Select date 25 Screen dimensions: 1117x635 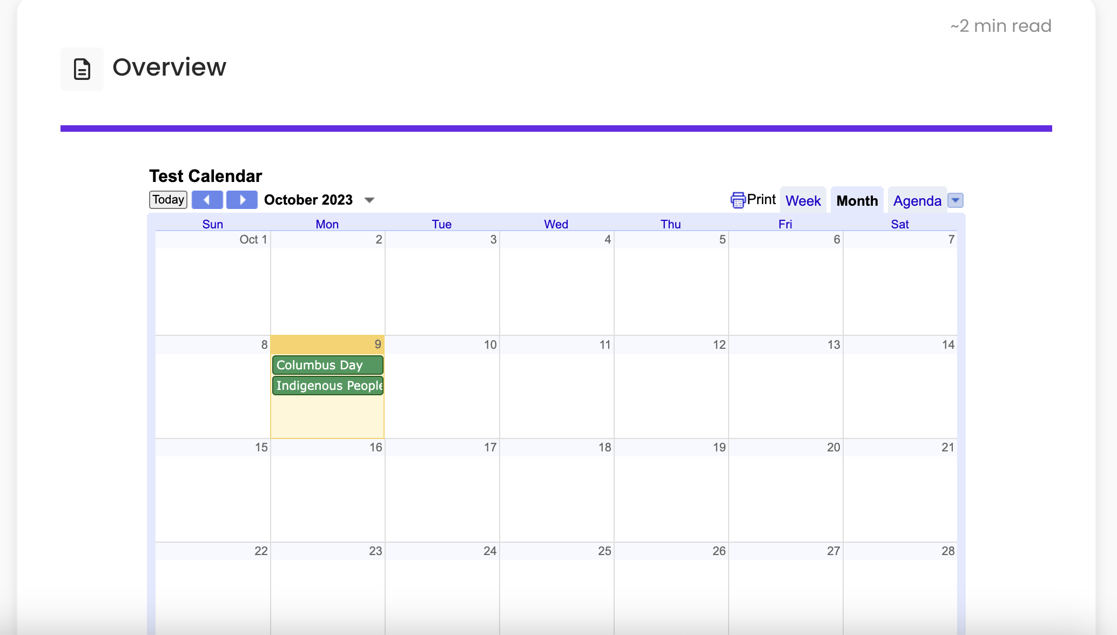[x=605, y=551]
